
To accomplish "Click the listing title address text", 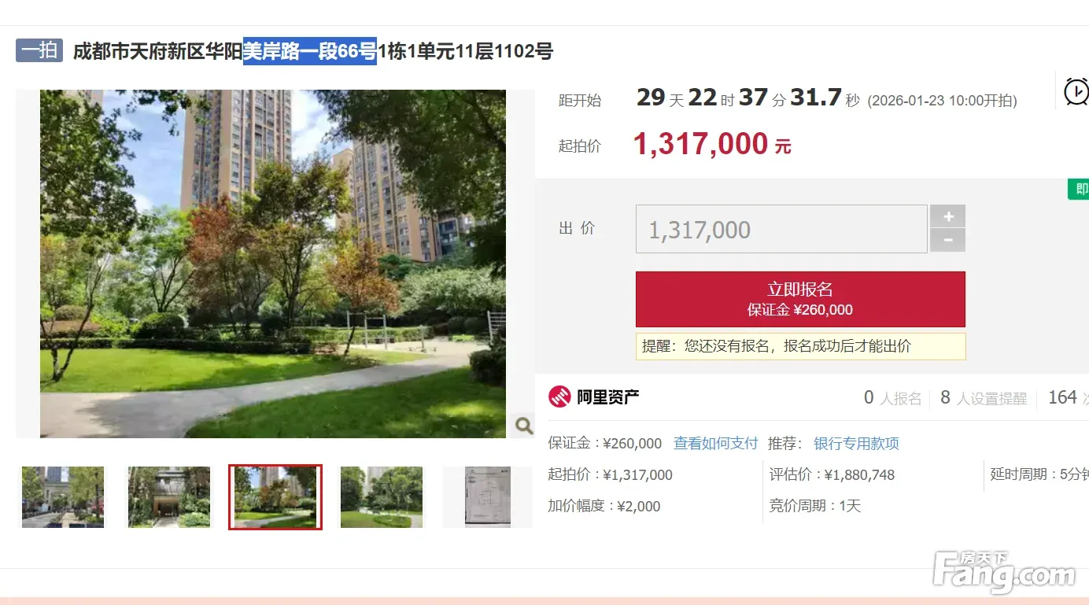I will [313, 51].
